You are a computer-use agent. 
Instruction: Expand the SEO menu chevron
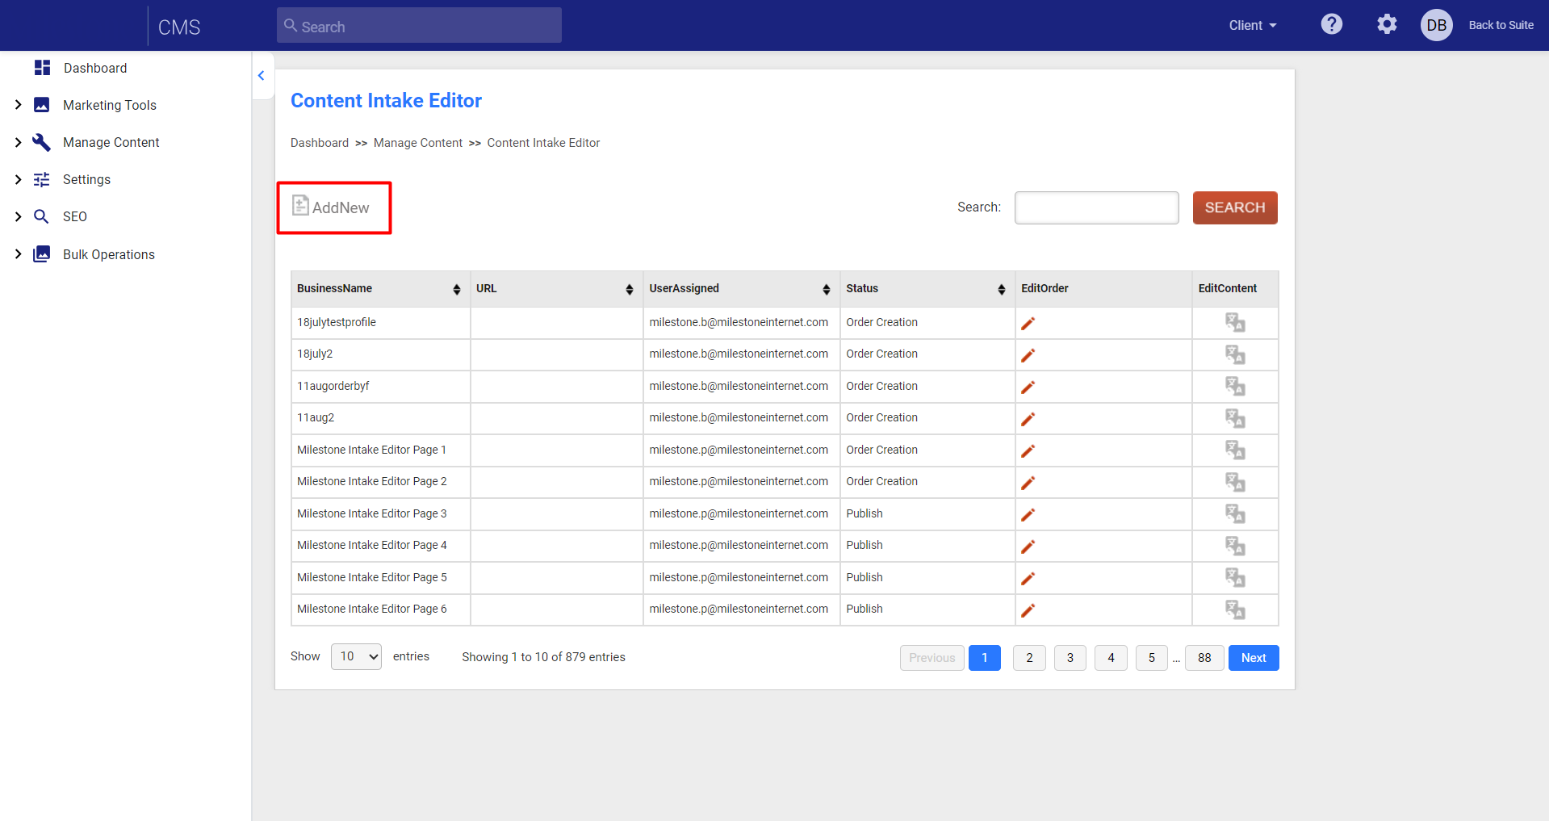click(x=18, y=216)
